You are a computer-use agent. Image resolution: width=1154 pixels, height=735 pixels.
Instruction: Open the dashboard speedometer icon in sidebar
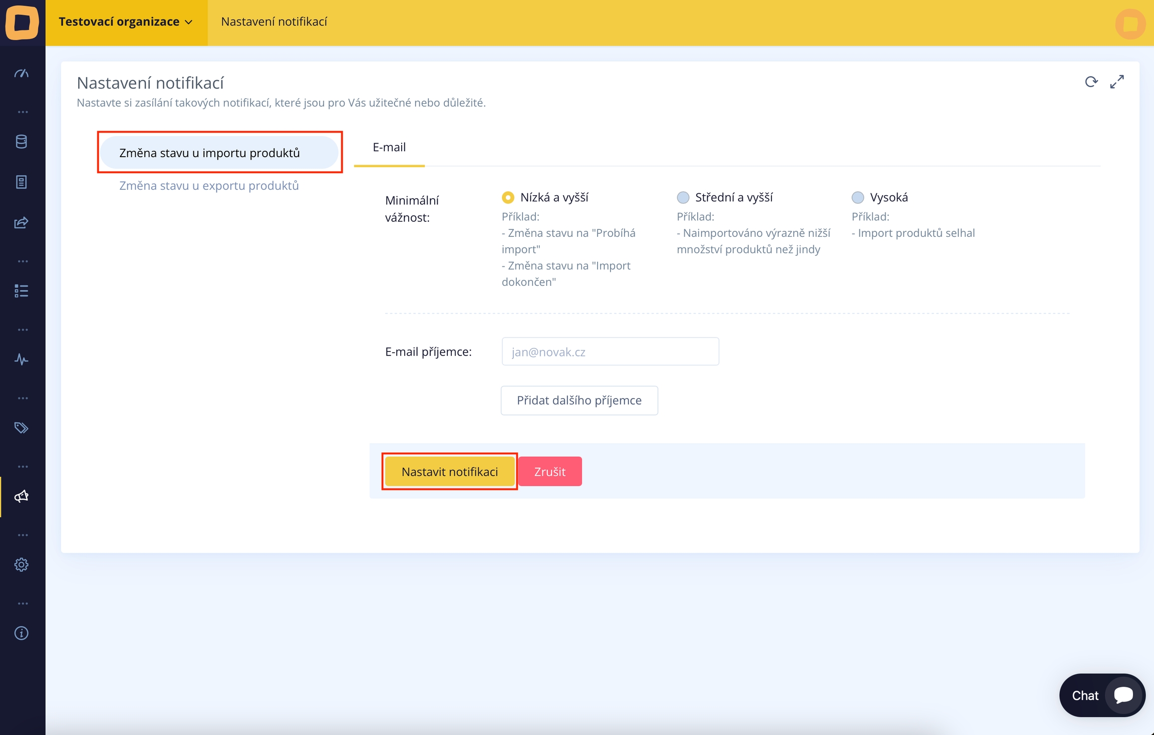(x=21, y=74)
